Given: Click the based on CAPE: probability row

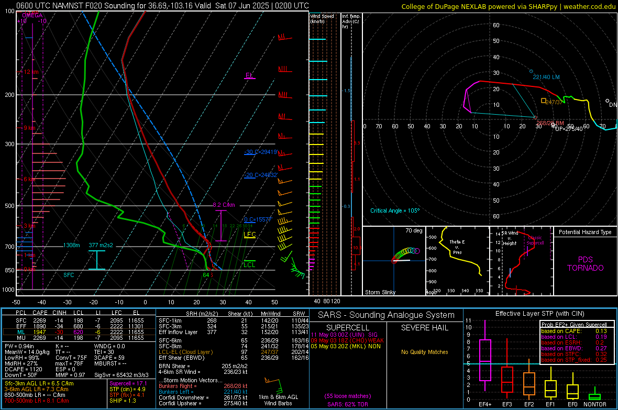Looking at the screenshot, I should coord(574,331).
